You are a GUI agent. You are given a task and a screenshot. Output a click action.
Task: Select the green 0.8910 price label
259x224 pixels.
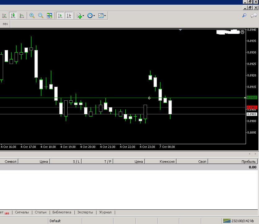252,98
